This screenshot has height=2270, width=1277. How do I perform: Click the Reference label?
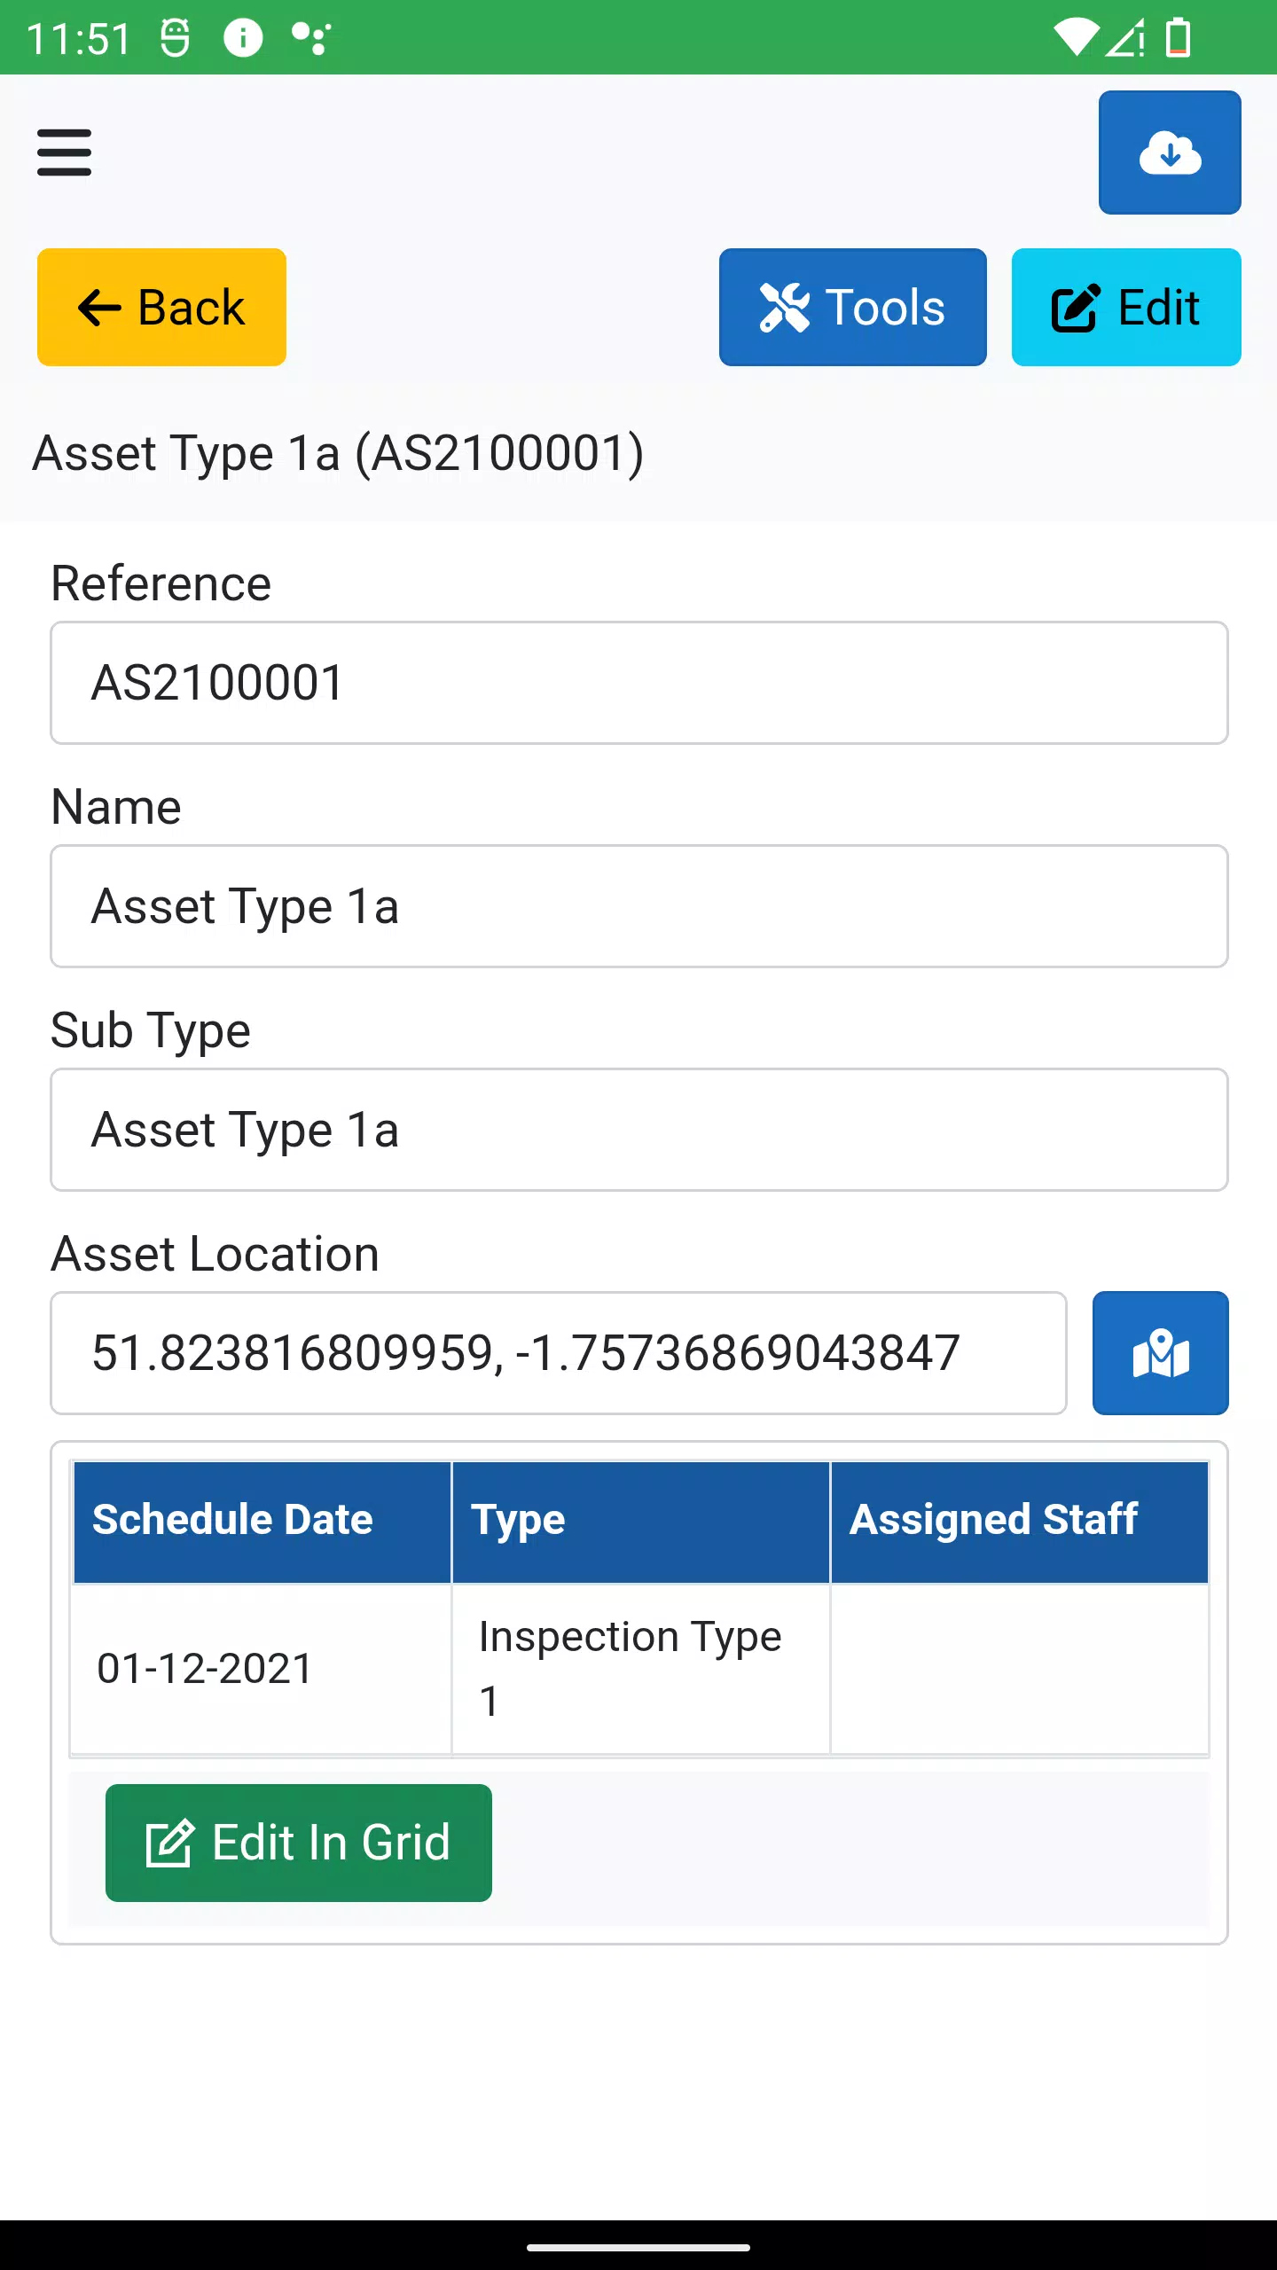[x=161, y=583]
